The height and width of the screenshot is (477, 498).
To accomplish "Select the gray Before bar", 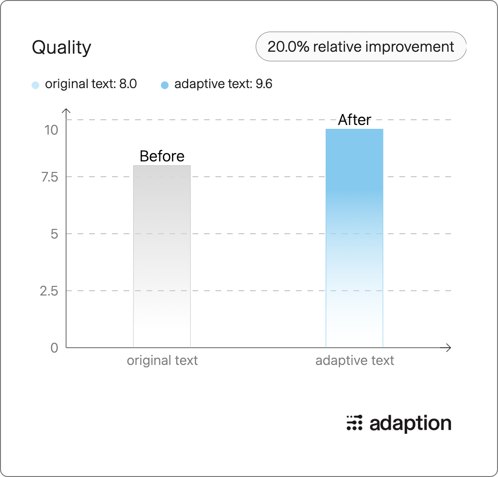I will [162, 256].
